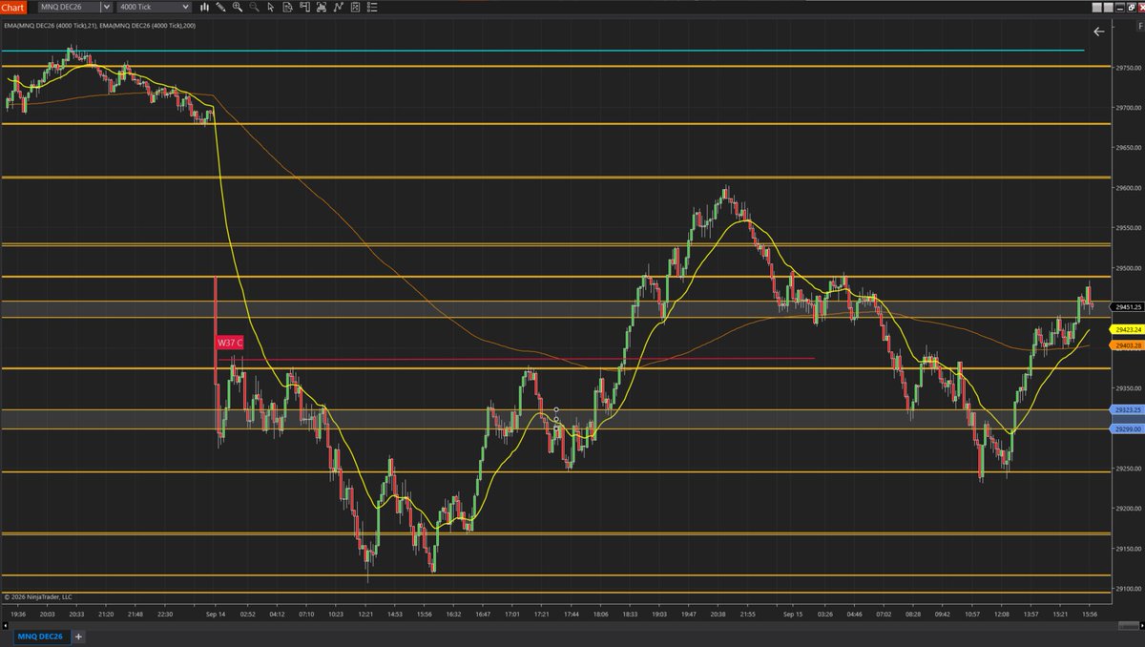
Task: Click the orange 29403.28 EMA price marker
Action: [1128, 345]
